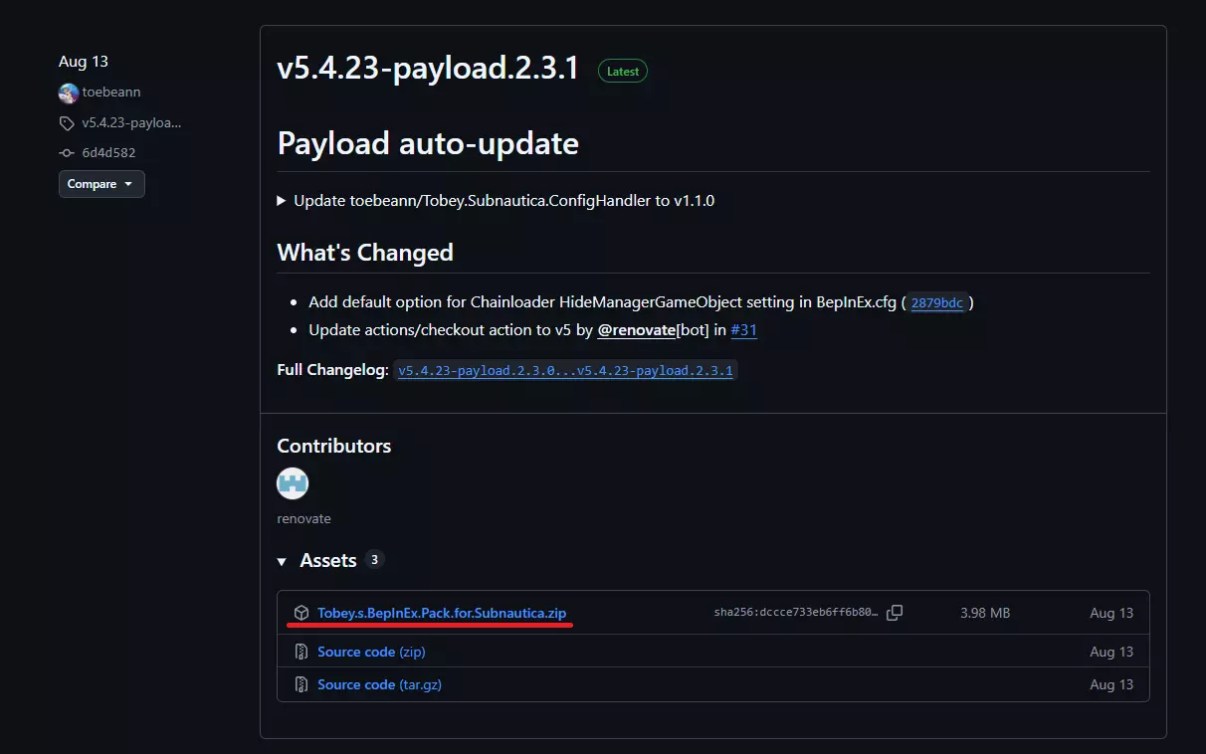1206x754 pixels.
Task: Click the archive icon for Source code (tar.gz)
Action: 301,685
